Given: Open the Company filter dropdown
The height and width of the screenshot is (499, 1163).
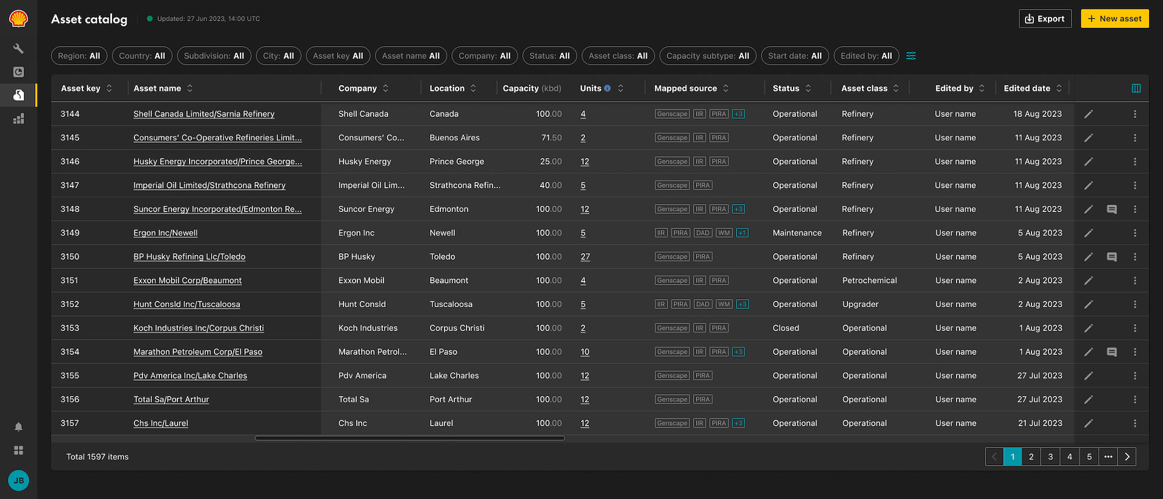Looking at the screenshot, I should 485,56.
